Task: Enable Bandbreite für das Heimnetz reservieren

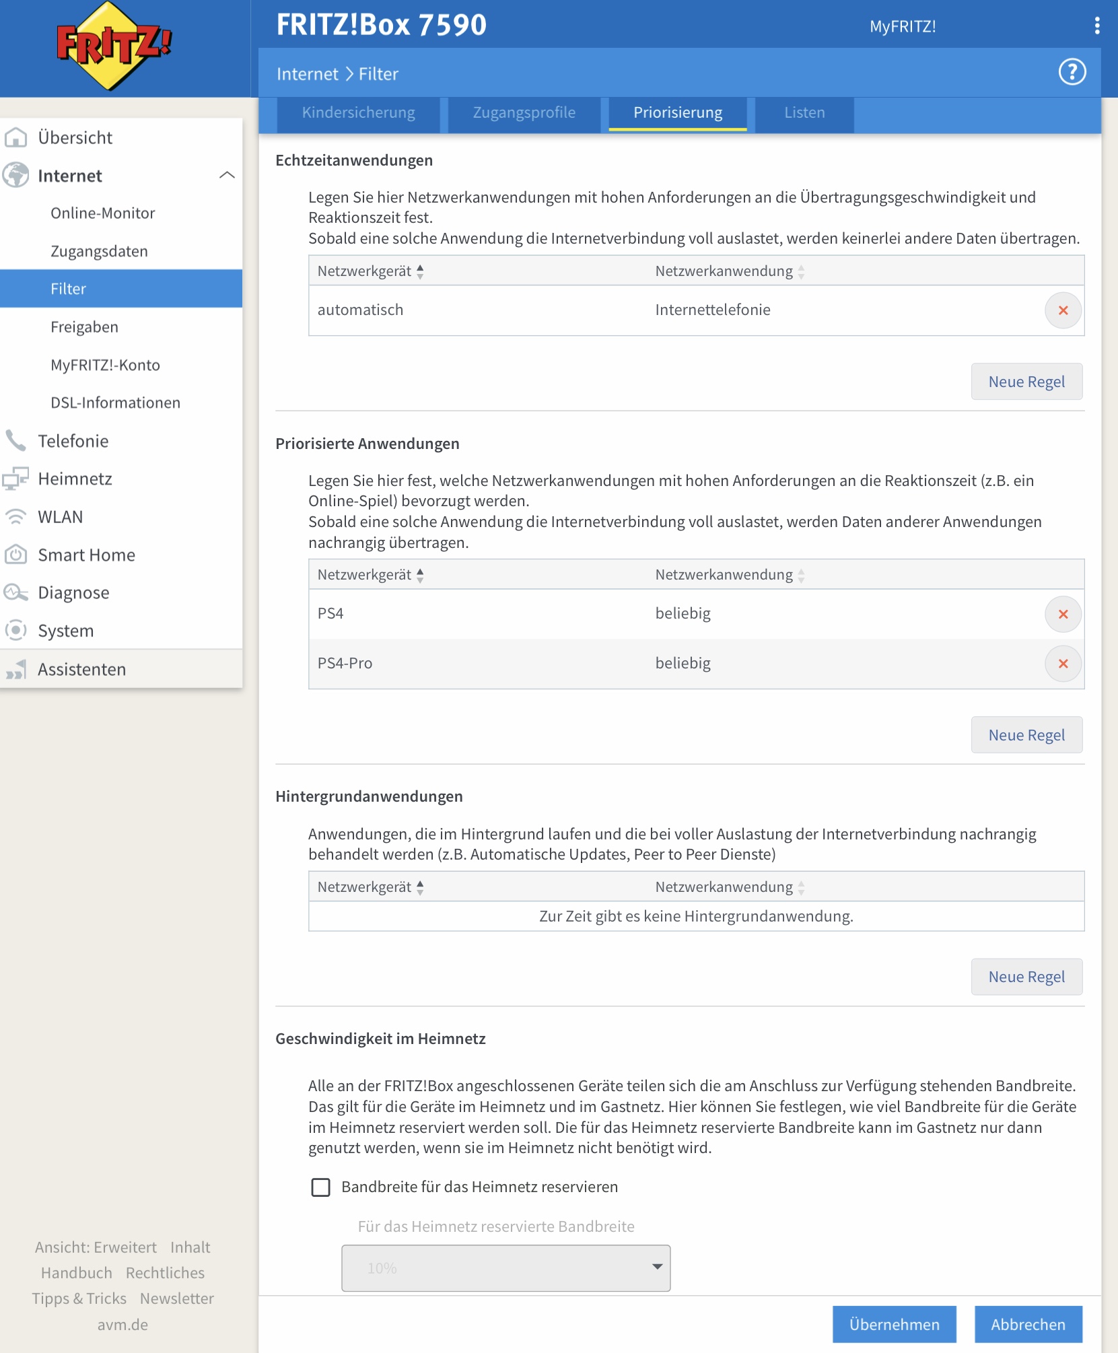Action: [x=321, y=1187]
